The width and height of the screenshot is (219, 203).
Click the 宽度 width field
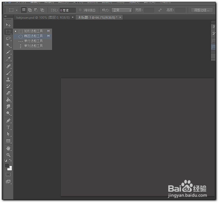pos(149,10)
